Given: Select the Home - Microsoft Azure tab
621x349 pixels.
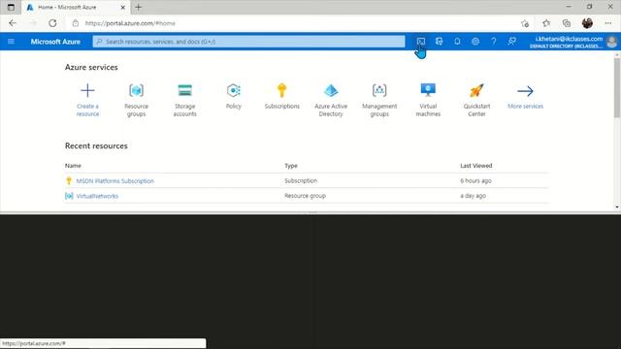Looking at the screenshot, I should (x=76, y=7).
